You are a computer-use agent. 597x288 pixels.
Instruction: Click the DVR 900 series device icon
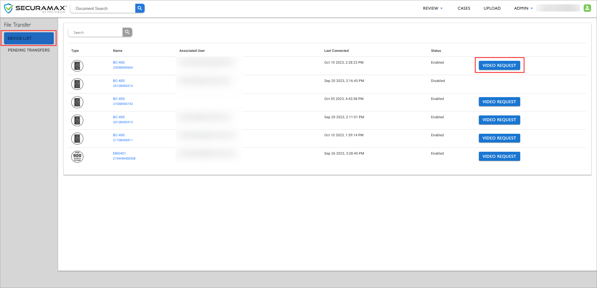click(x=77, y=157)
